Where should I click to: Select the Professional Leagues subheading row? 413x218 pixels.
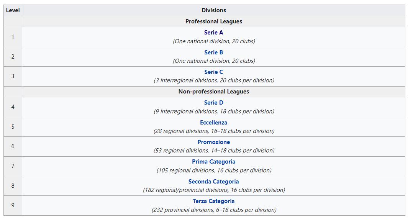213,21
